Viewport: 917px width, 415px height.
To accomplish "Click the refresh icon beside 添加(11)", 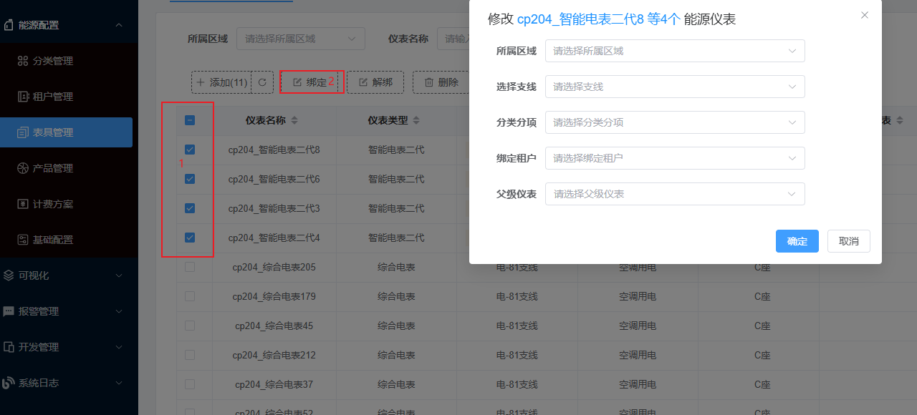I will 262,82.
